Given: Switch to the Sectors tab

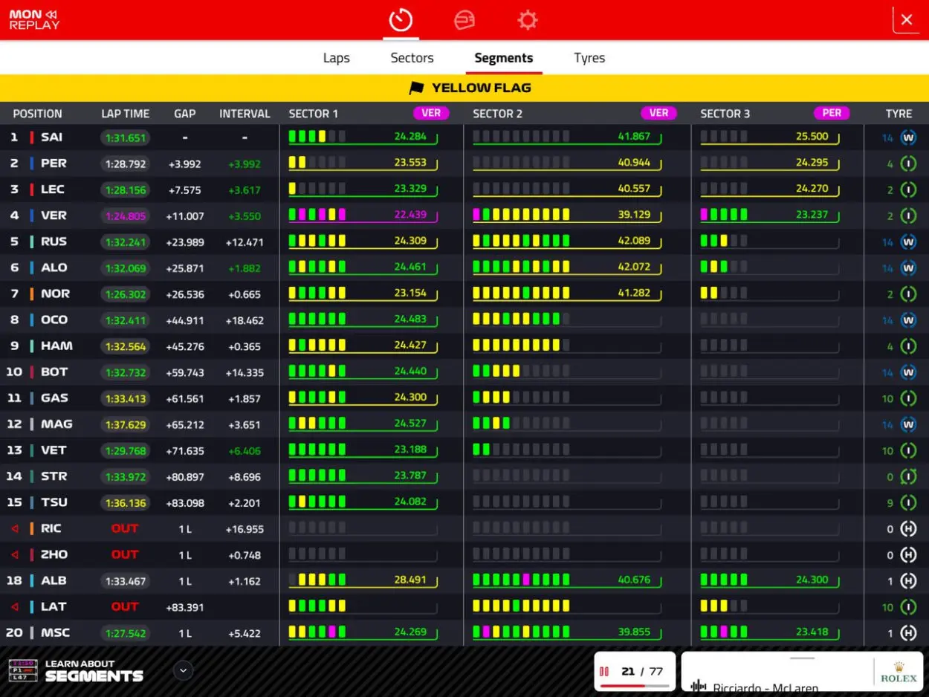Looking at the screenshot, I should (x=412, y=58).
